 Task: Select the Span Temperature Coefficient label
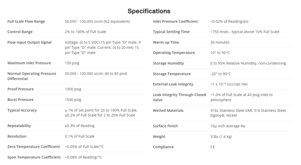34,157
